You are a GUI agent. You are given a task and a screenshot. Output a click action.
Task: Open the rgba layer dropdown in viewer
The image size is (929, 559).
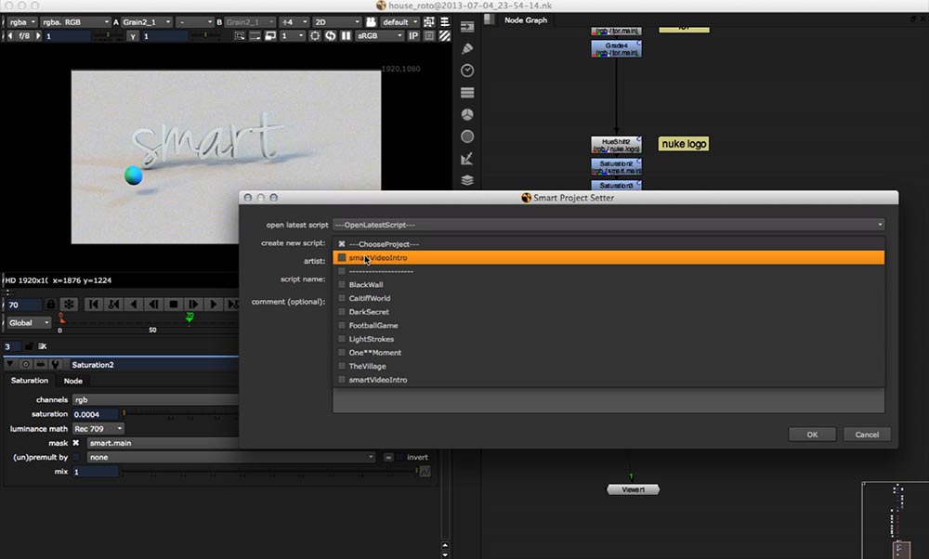(x=22, y=22)
